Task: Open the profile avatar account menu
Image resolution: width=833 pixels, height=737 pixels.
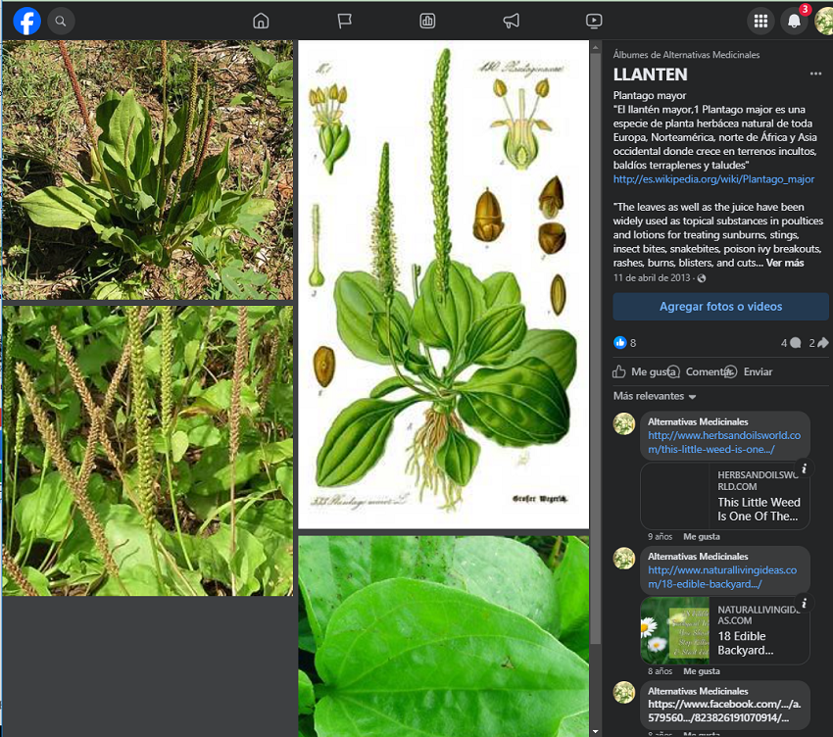Action: point(822,21)
